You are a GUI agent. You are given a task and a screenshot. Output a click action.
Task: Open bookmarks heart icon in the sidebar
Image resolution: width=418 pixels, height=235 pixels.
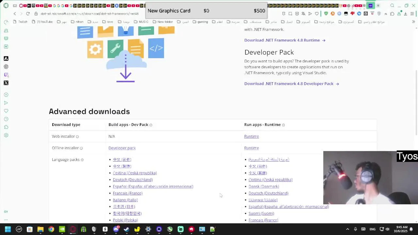pos(6,111)
